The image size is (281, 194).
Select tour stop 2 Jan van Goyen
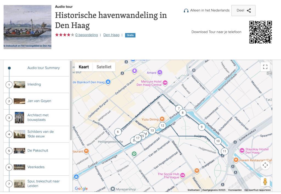point(39,101)
